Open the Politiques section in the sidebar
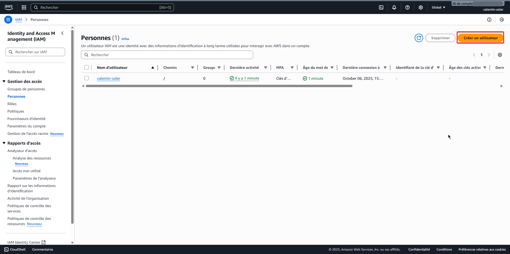510x254 pixels. pyautogui.click(x=16, y=111)
